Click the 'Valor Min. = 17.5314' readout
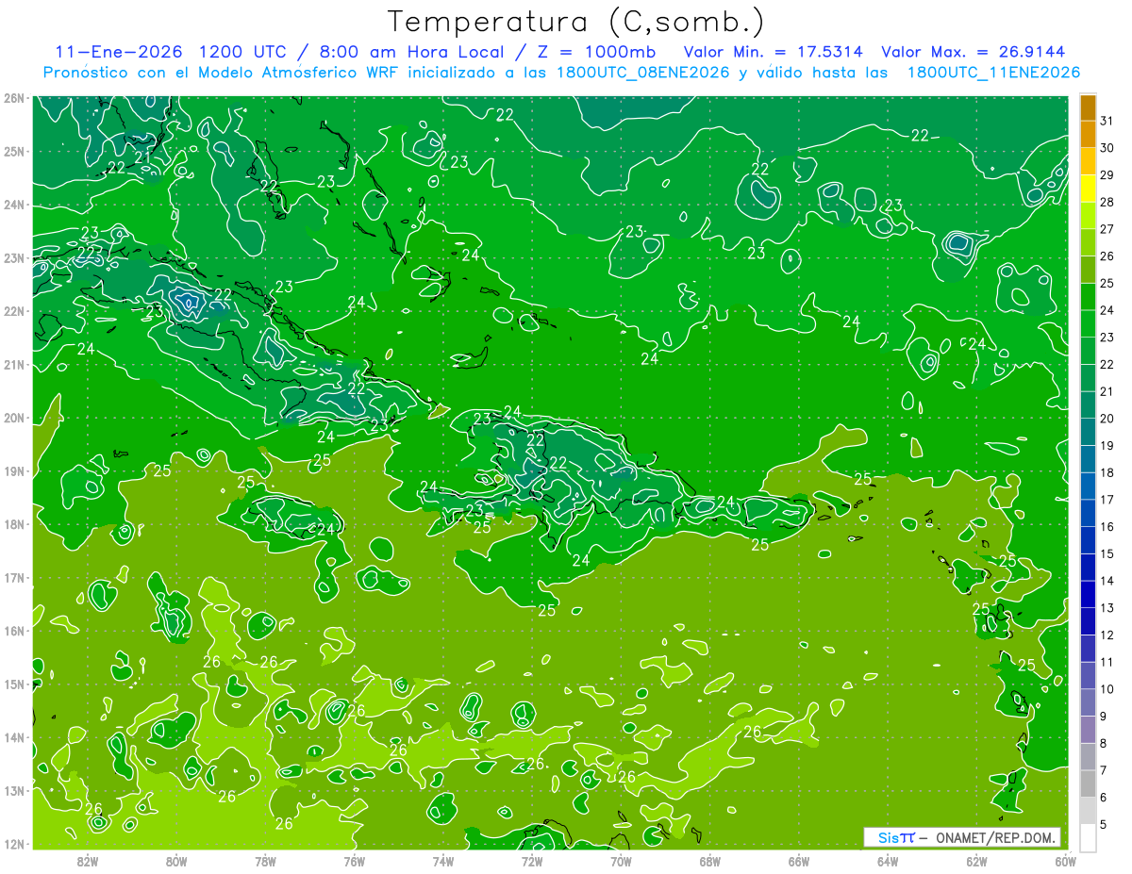The height and width of the screenshot is (874, 1132). pos(775,52)
